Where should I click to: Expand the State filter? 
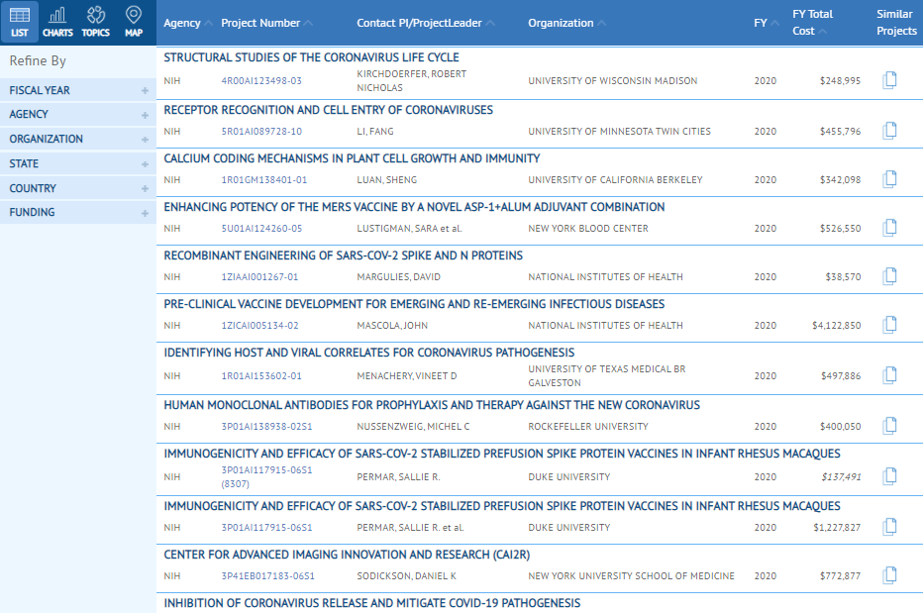tap(77, 163)
